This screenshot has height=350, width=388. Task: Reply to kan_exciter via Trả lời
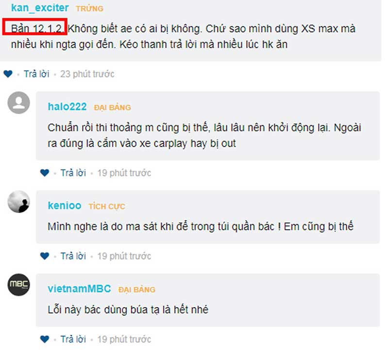click(x=36, y=74)
